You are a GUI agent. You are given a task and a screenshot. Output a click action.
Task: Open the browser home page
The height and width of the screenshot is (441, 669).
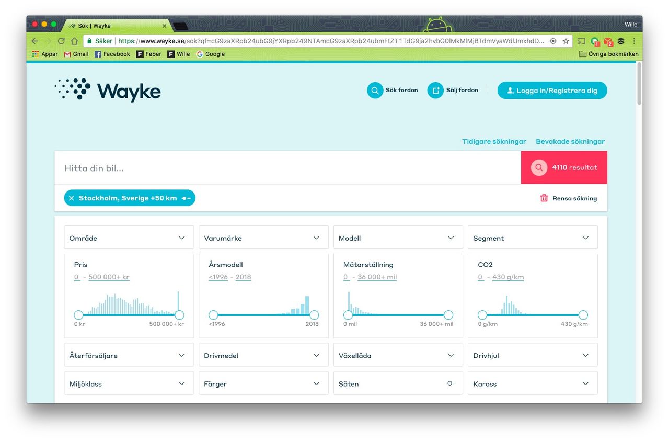point(74,41)
